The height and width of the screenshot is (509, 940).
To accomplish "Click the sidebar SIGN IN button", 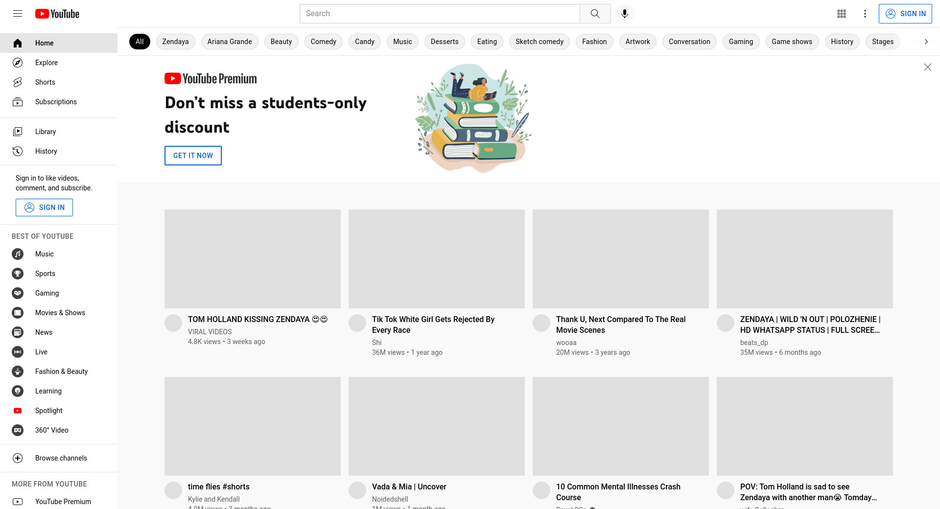I will pos(44,208).
